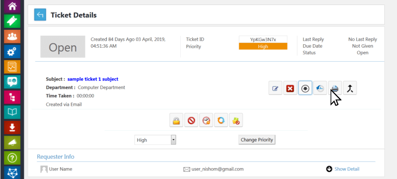Click the Not Given due date value

pos(363,46)
